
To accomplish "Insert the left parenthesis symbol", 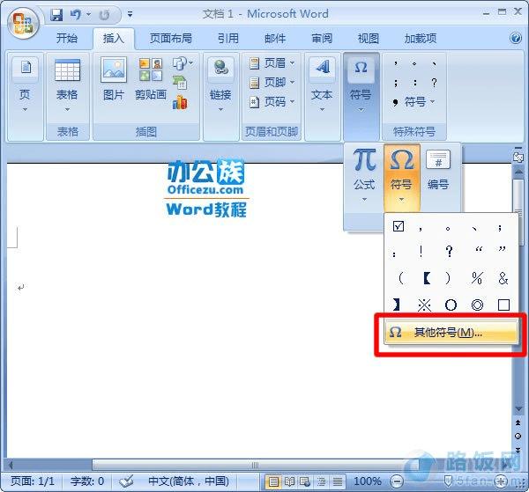I will pyautogui.click(x=400, y=278).
